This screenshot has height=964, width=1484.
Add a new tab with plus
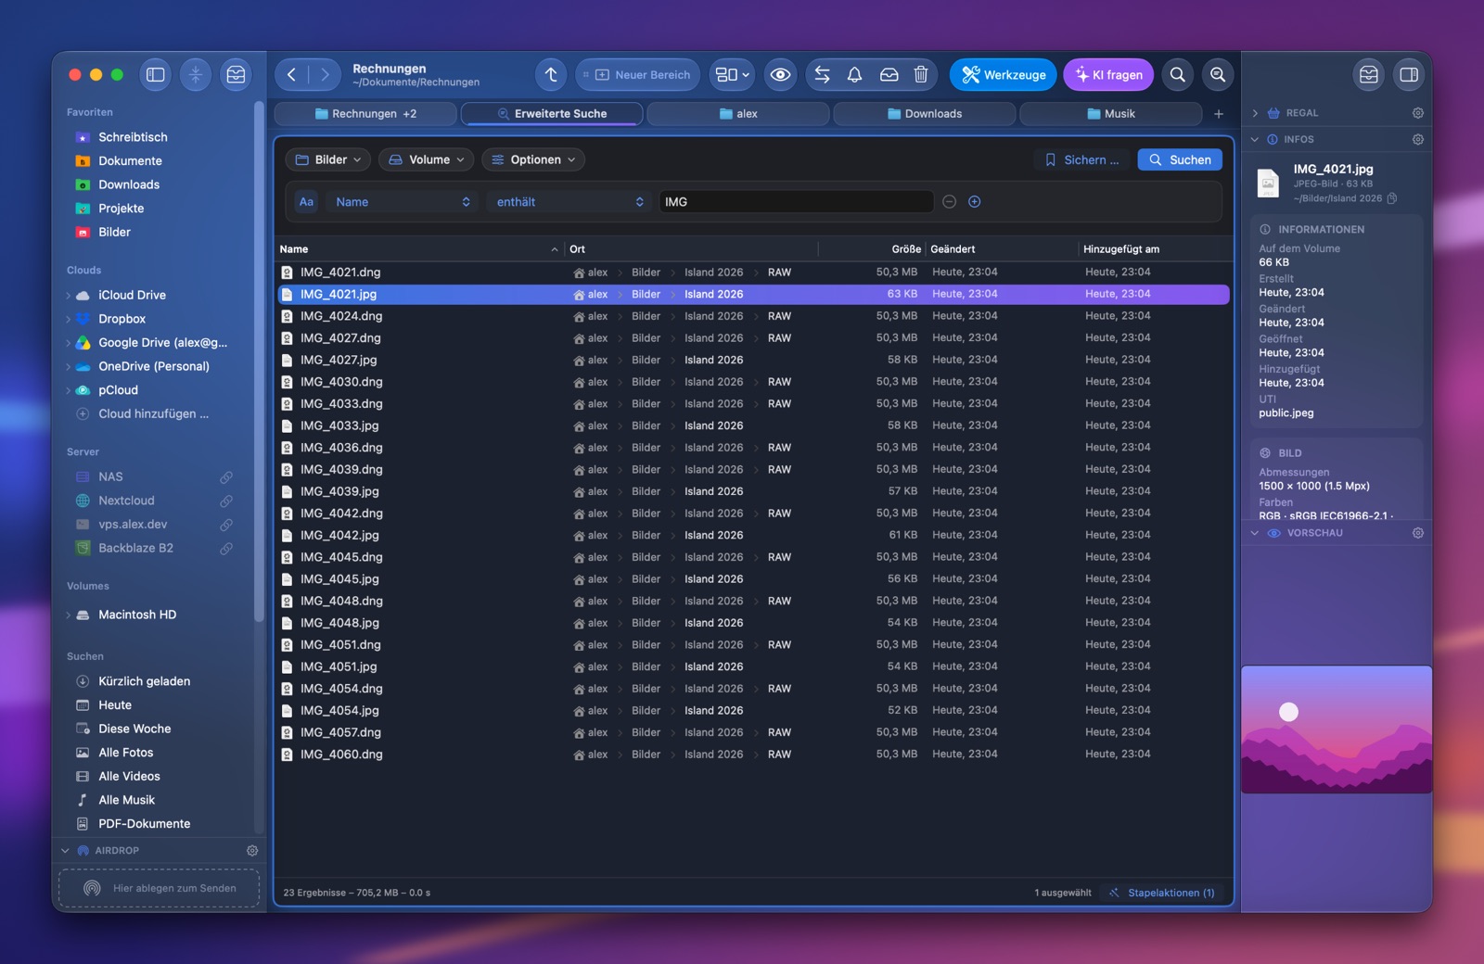(1219, 114)
